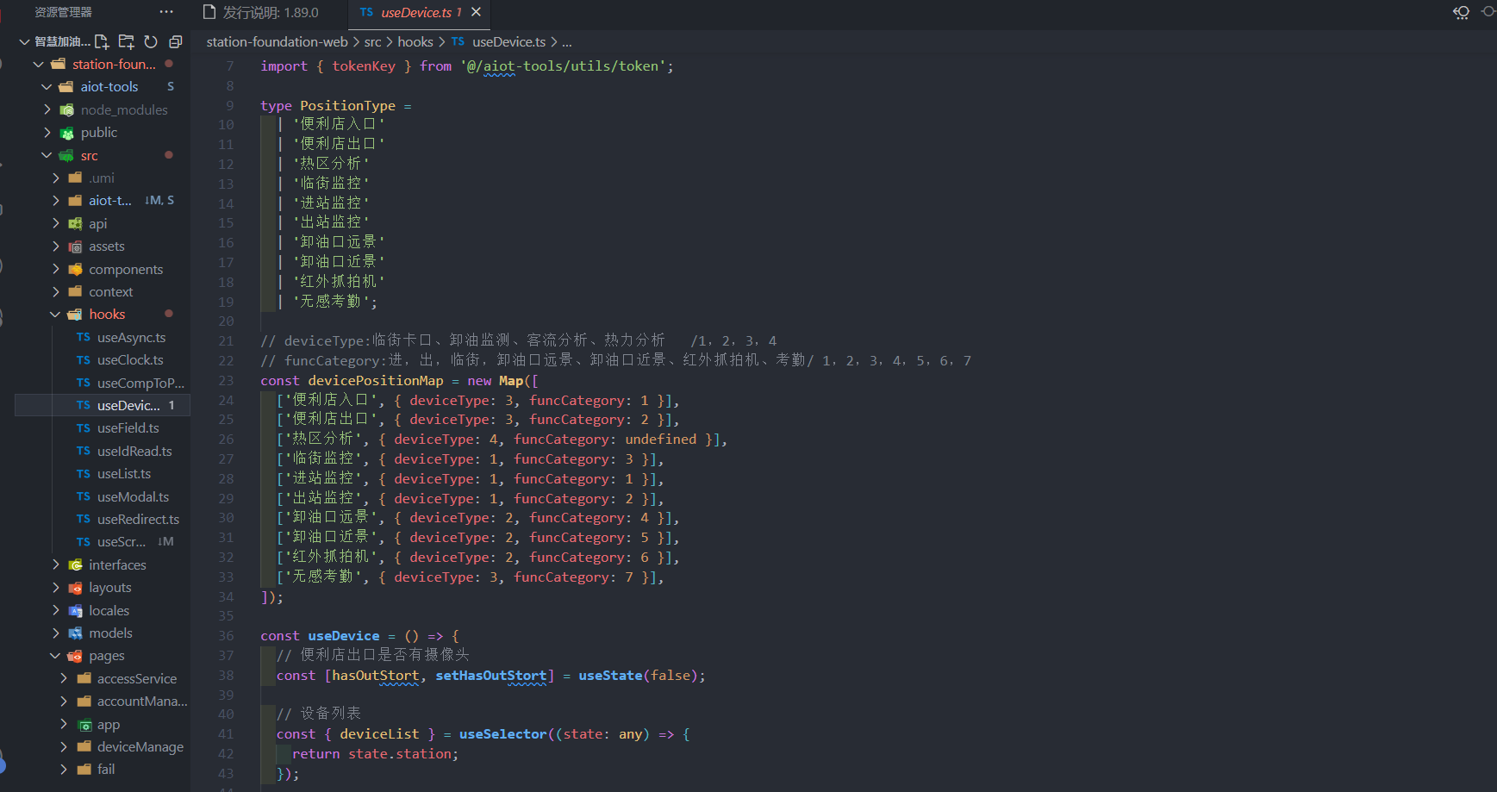Click the TS icon of useAsync.ts
The width and height of the screenshot is (1497, 792).
click(83, 337)
